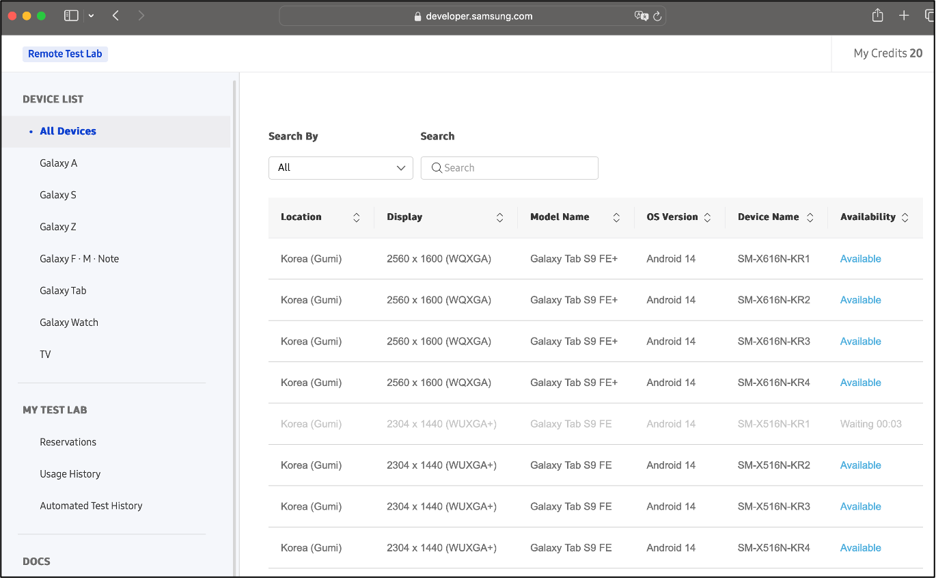Click the lock icon in address bar
Viewport: 936px width, 578px height.
[418, 16]
